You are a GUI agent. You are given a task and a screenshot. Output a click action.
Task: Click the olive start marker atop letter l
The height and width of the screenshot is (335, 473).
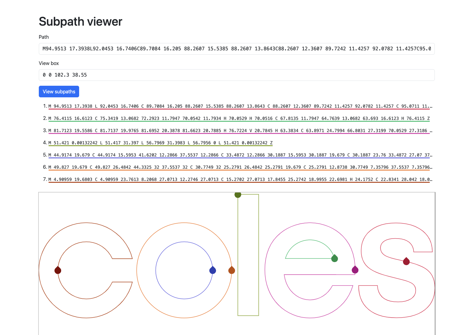tap(238, 195)
